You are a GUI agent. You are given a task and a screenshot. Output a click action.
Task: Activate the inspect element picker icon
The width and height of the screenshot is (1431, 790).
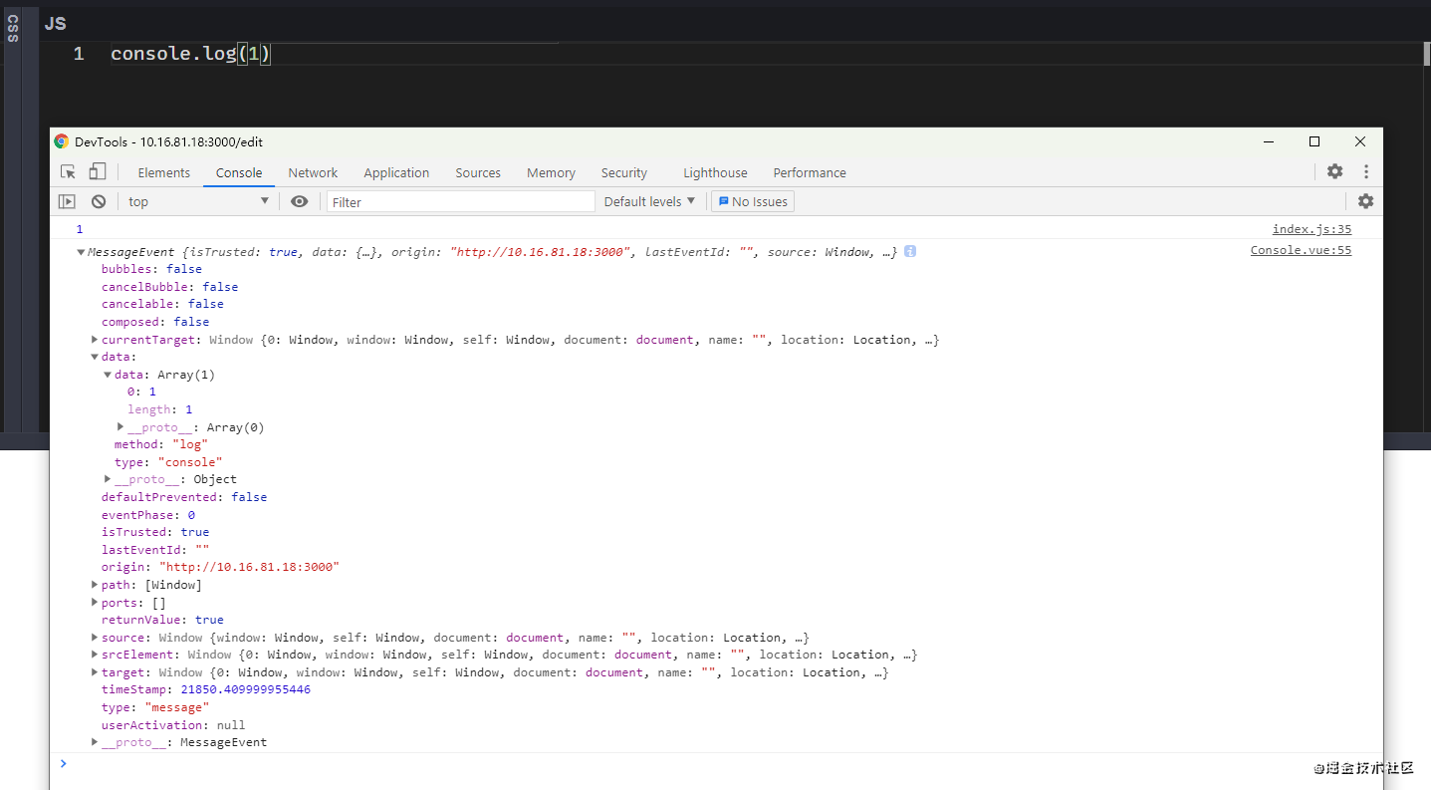(68, 172)
